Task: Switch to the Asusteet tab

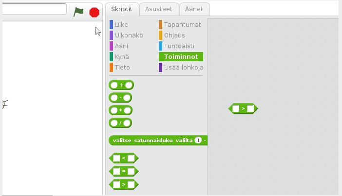Action: (158, 9)
